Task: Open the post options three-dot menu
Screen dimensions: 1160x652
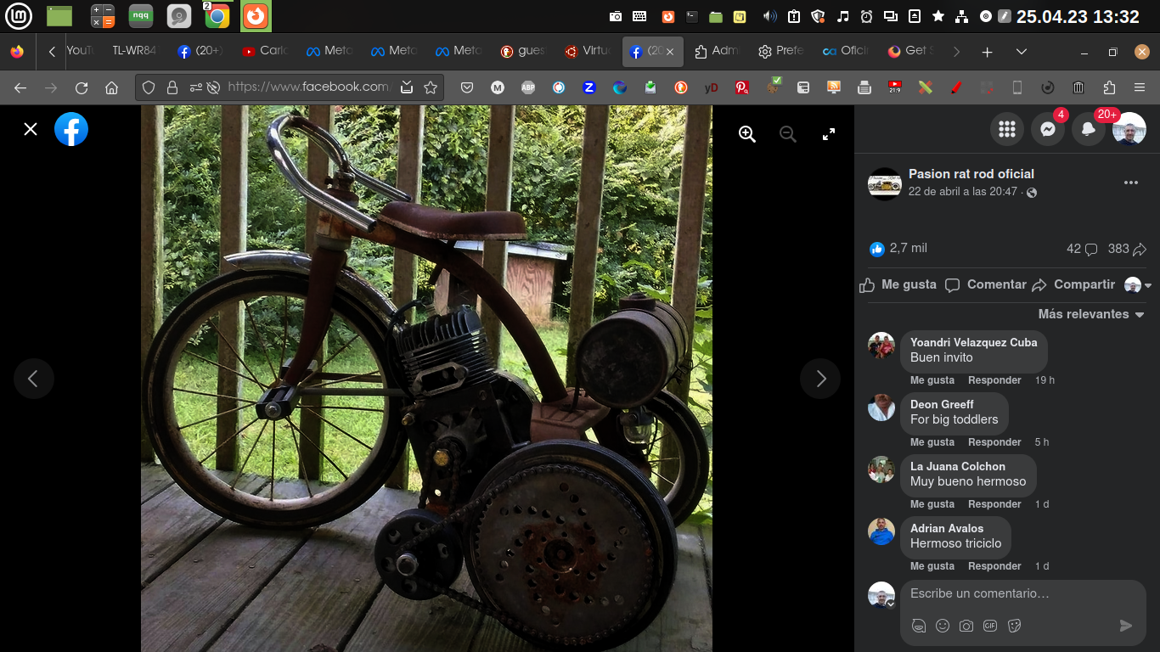Action: click(x=1130, y=183)
